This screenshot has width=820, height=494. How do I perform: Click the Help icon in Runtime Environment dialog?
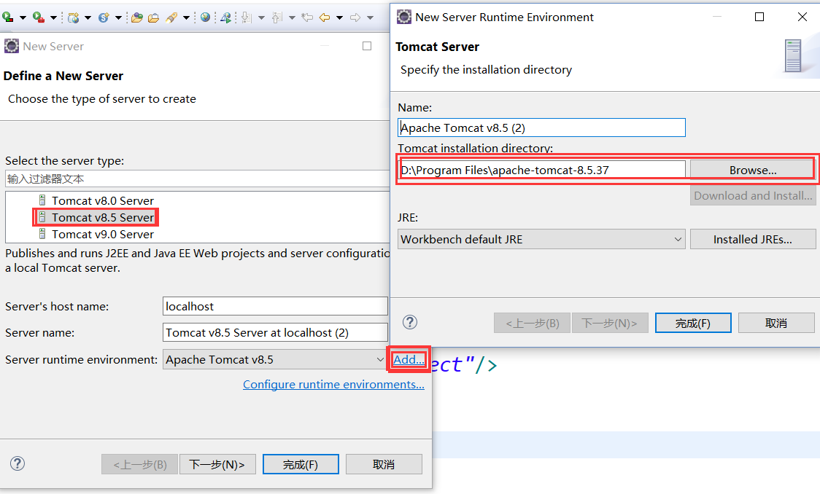[409, 322]
